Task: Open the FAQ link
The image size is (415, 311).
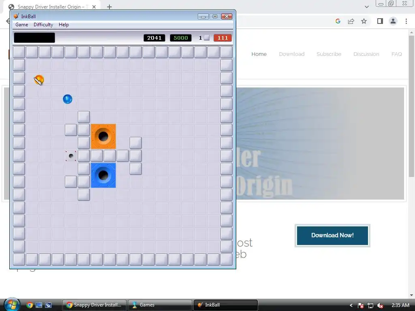Action: point(396,54)
